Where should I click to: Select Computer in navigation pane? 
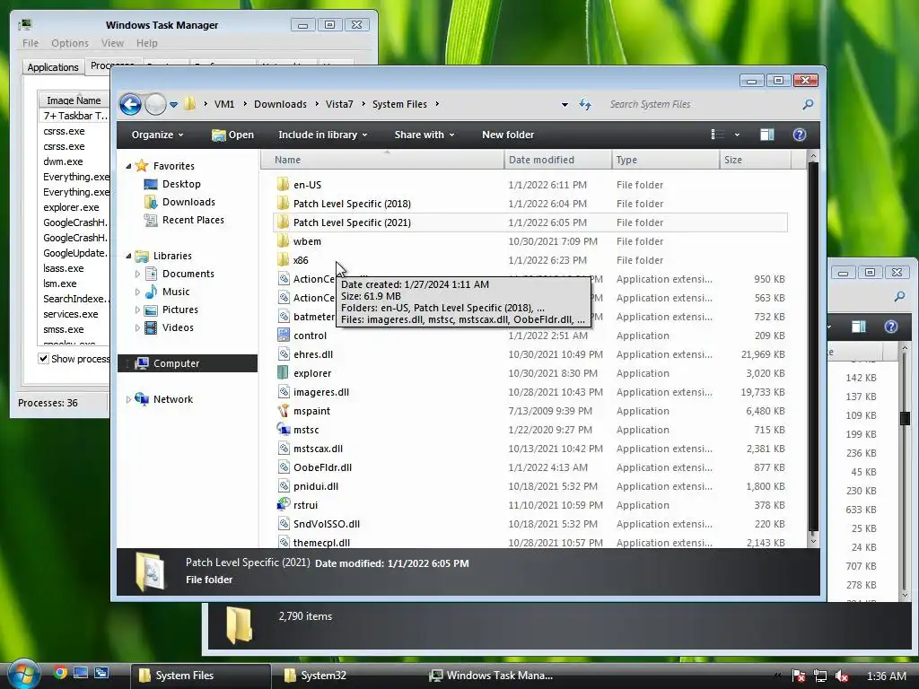click(188, 363)
